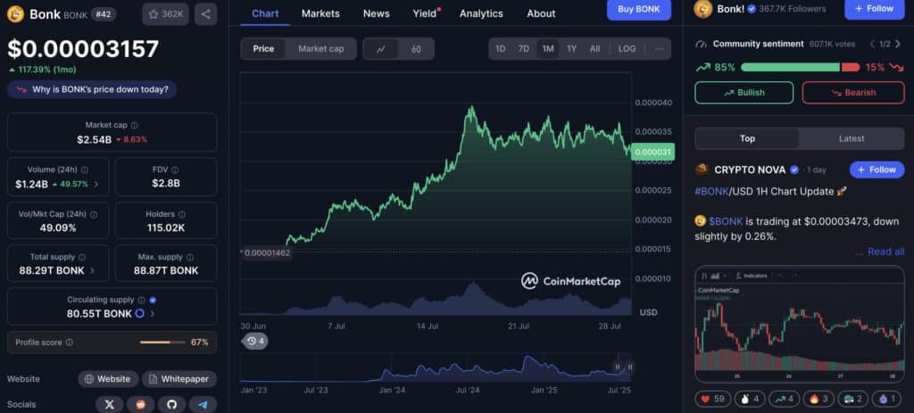Set chart range to All
The width and height of the screenshot is (914, 413).
point(594,49)
